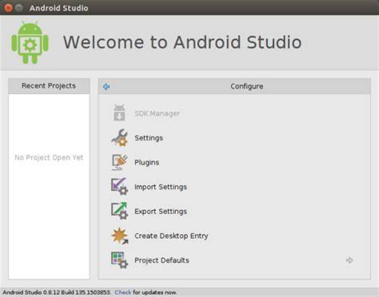Close the Android Studio window

[8, 8]
